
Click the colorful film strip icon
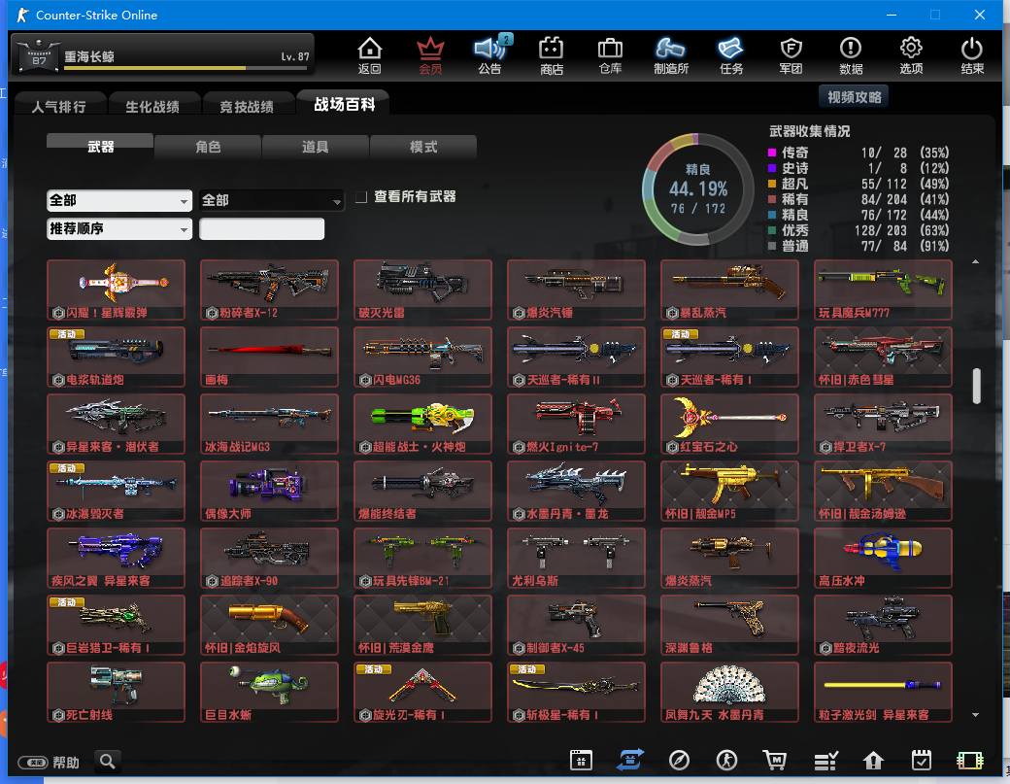[x=969, y=761]
